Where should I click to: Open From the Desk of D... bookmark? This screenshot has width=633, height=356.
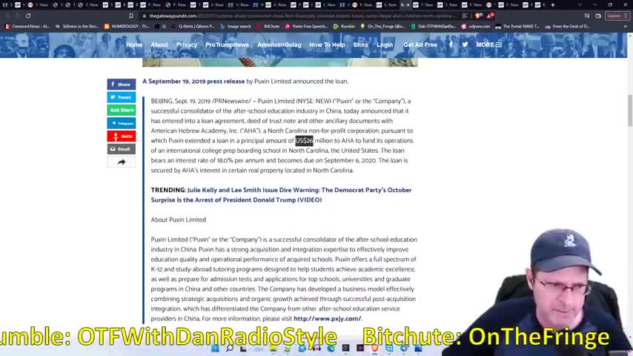click(x=568, y=26)
